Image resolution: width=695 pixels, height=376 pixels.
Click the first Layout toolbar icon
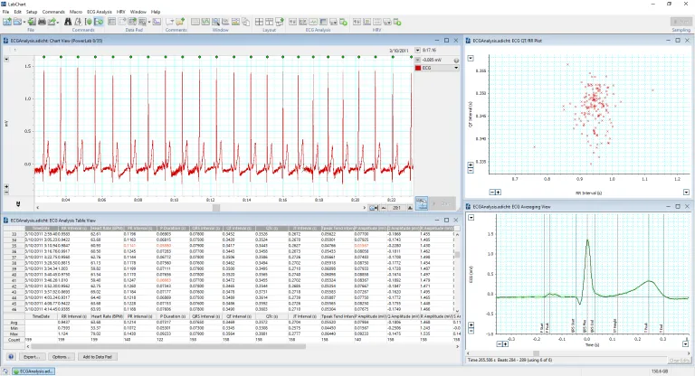click(x=261, y=20)
